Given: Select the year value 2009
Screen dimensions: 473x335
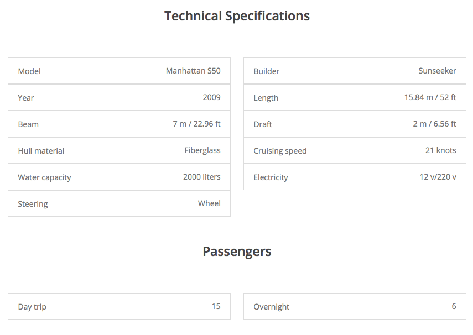Looking at the screenshot, I should (x=211, y=97).
